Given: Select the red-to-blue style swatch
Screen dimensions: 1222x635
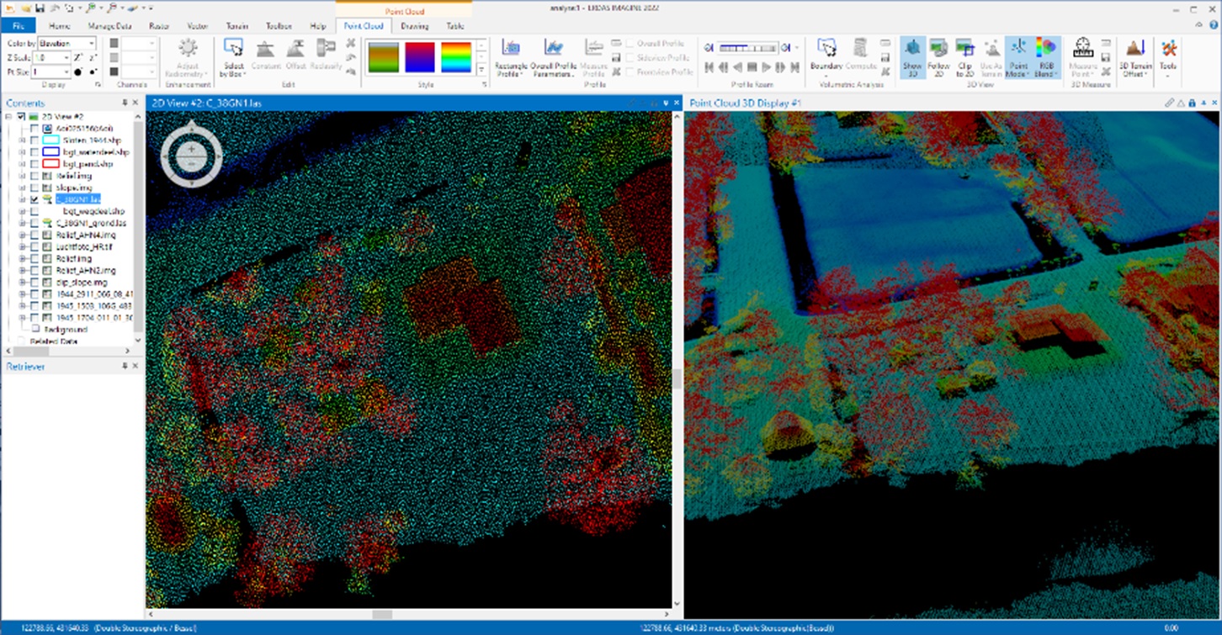Looking at the screenshot, I should [x=419, y=57].
